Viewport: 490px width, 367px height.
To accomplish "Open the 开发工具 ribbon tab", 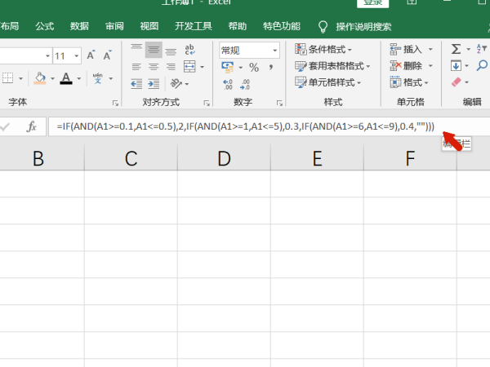I will pyautogui.click(x=193, y=26).
